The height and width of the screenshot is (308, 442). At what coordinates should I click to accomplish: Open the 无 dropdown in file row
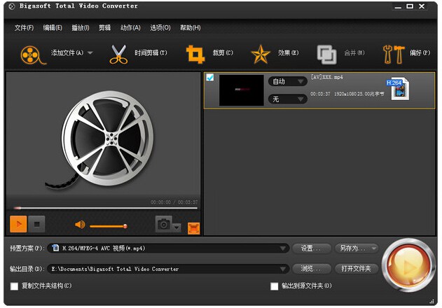pos(287,99)
